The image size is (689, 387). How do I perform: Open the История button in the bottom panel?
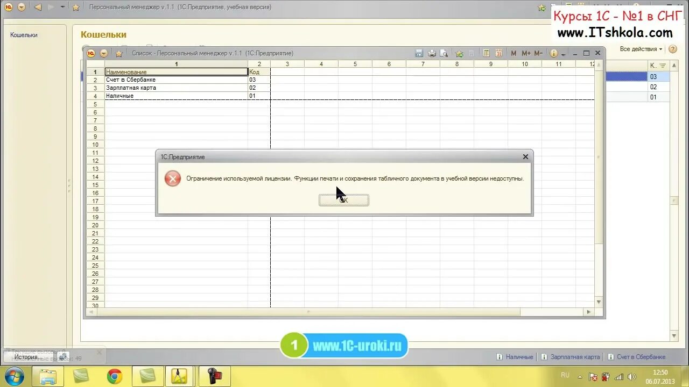[29, 357]
